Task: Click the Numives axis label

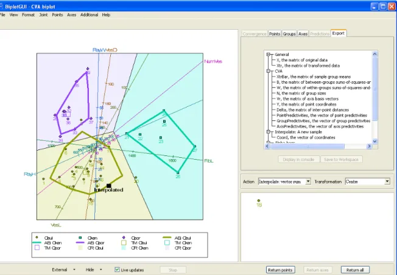Action: click(213, 61)
